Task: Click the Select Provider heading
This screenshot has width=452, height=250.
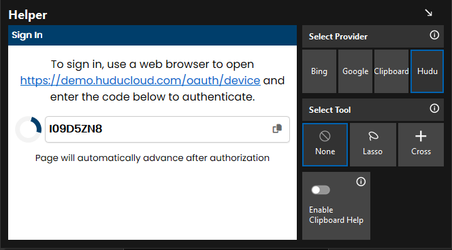Action: pos(338,37)
